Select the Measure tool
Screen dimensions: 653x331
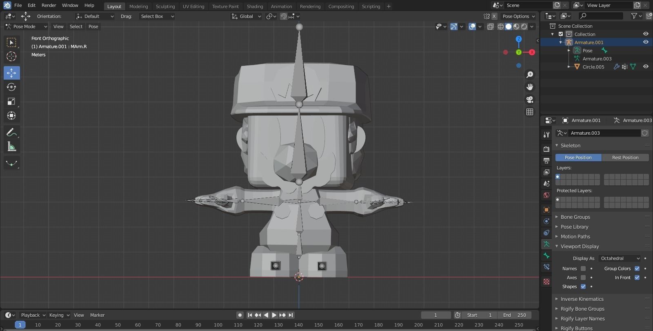(x=11, y=147)
